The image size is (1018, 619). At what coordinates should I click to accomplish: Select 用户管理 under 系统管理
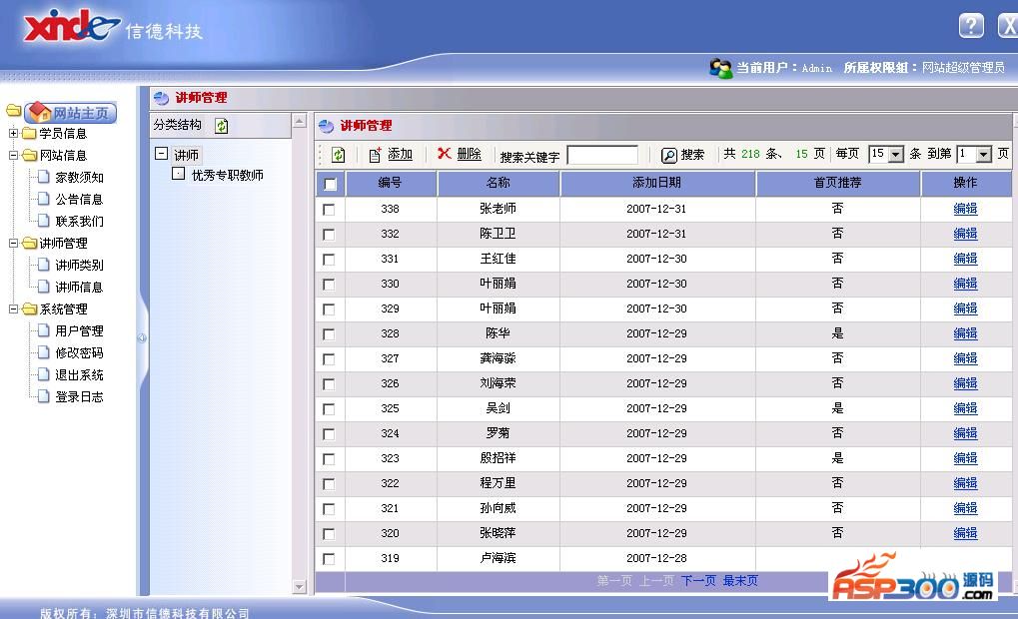[x=79, y=331]
